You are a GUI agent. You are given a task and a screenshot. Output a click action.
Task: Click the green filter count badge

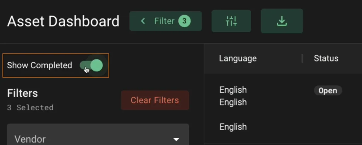(184, 21)
